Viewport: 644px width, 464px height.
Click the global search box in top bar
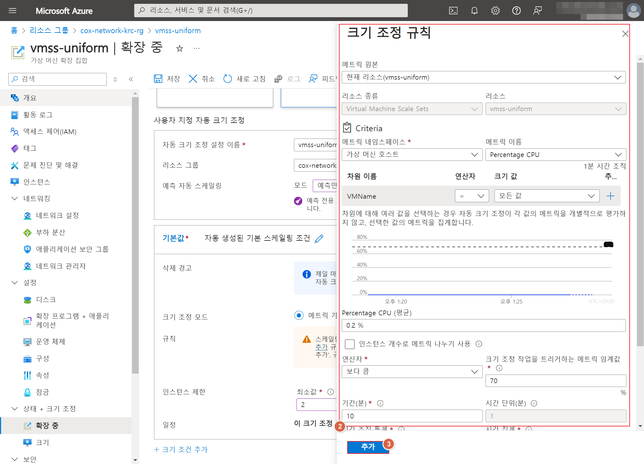point(271,11)
